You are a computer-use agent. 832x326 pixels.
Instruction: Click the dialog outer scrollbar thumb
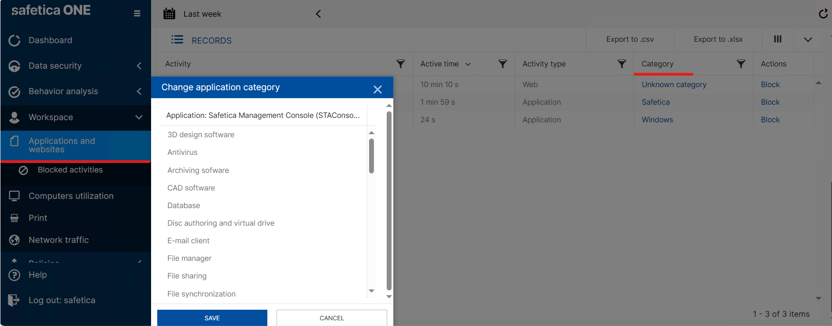[x=389, y=201]
